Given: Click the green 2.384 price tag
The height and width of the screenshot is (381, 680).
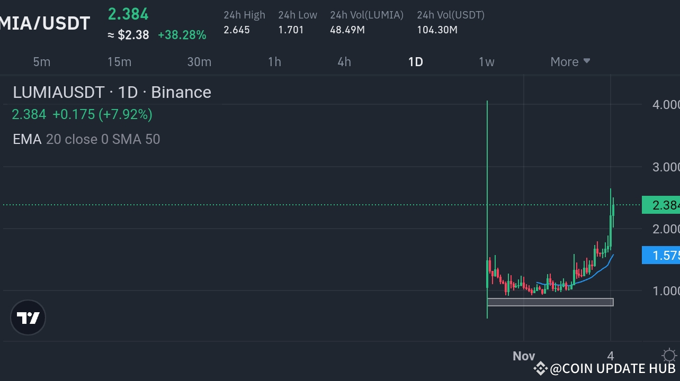Looking at the screenshot, I should pyautogui.click(x=661, y=204).
